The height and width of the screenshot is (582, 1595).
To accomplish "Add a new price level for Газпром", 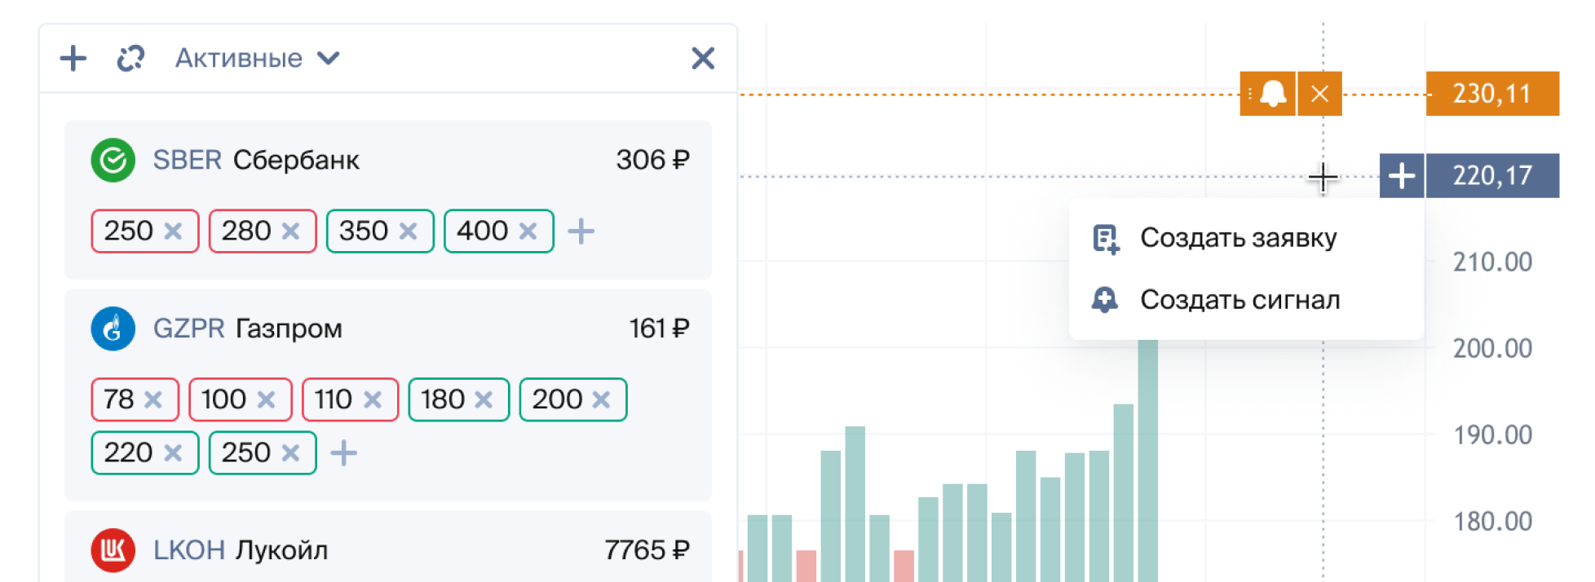I will 344,453.
